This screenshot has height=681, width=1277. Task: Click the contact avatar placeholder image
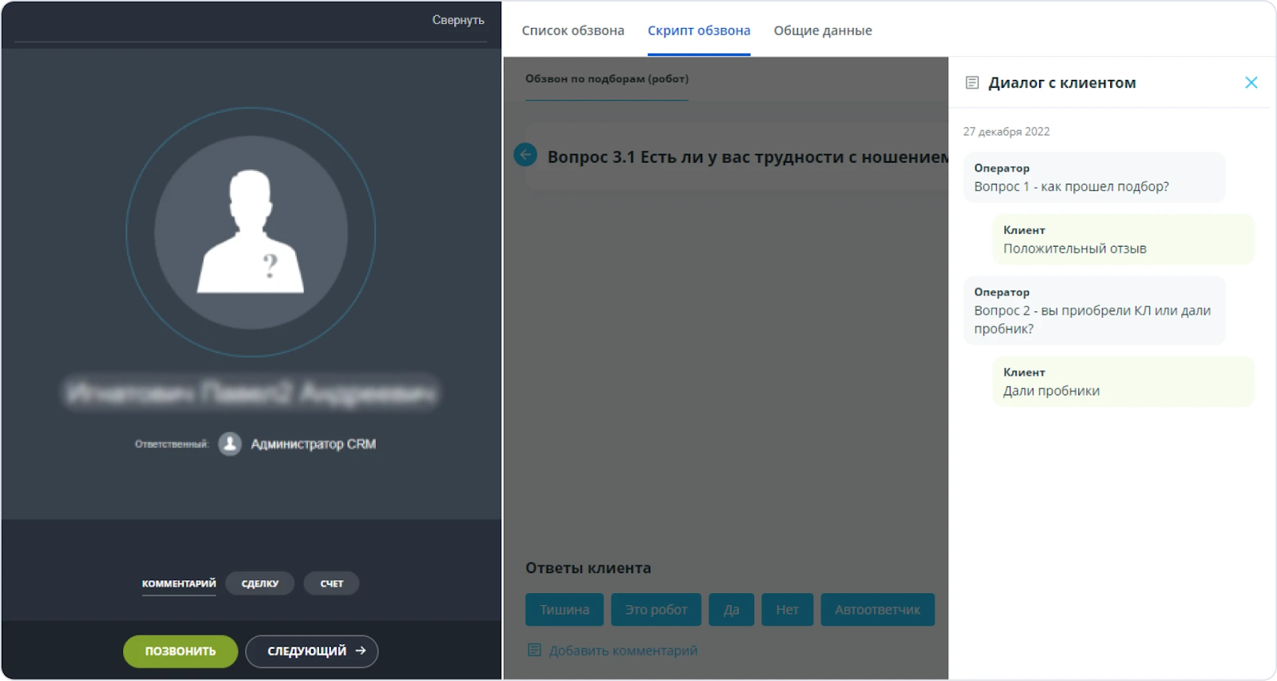(251, 232)
